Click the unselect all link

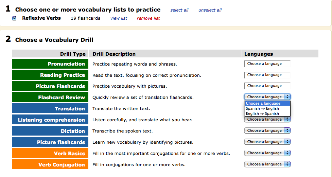[210, 10]
